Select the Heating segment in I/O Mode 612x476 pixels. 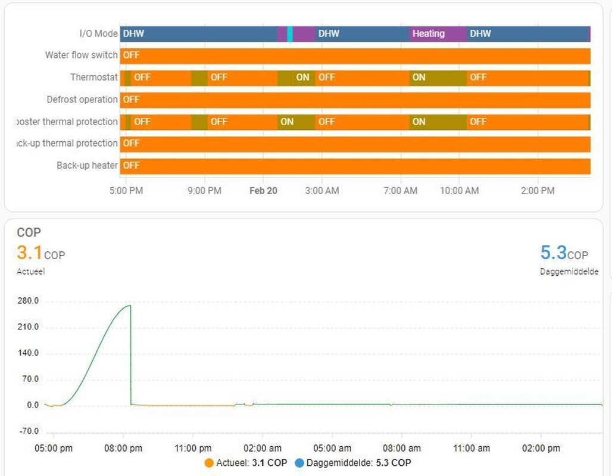(438, 34)
